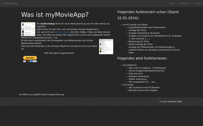203x126 pixels.
Task: Open the cast detail screenshot thumbnail
Action: (x=106, y=47)
